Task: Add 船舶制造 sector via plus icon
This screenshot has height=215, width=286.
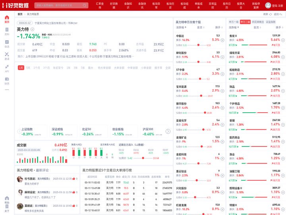Action: tap(283, 74)
